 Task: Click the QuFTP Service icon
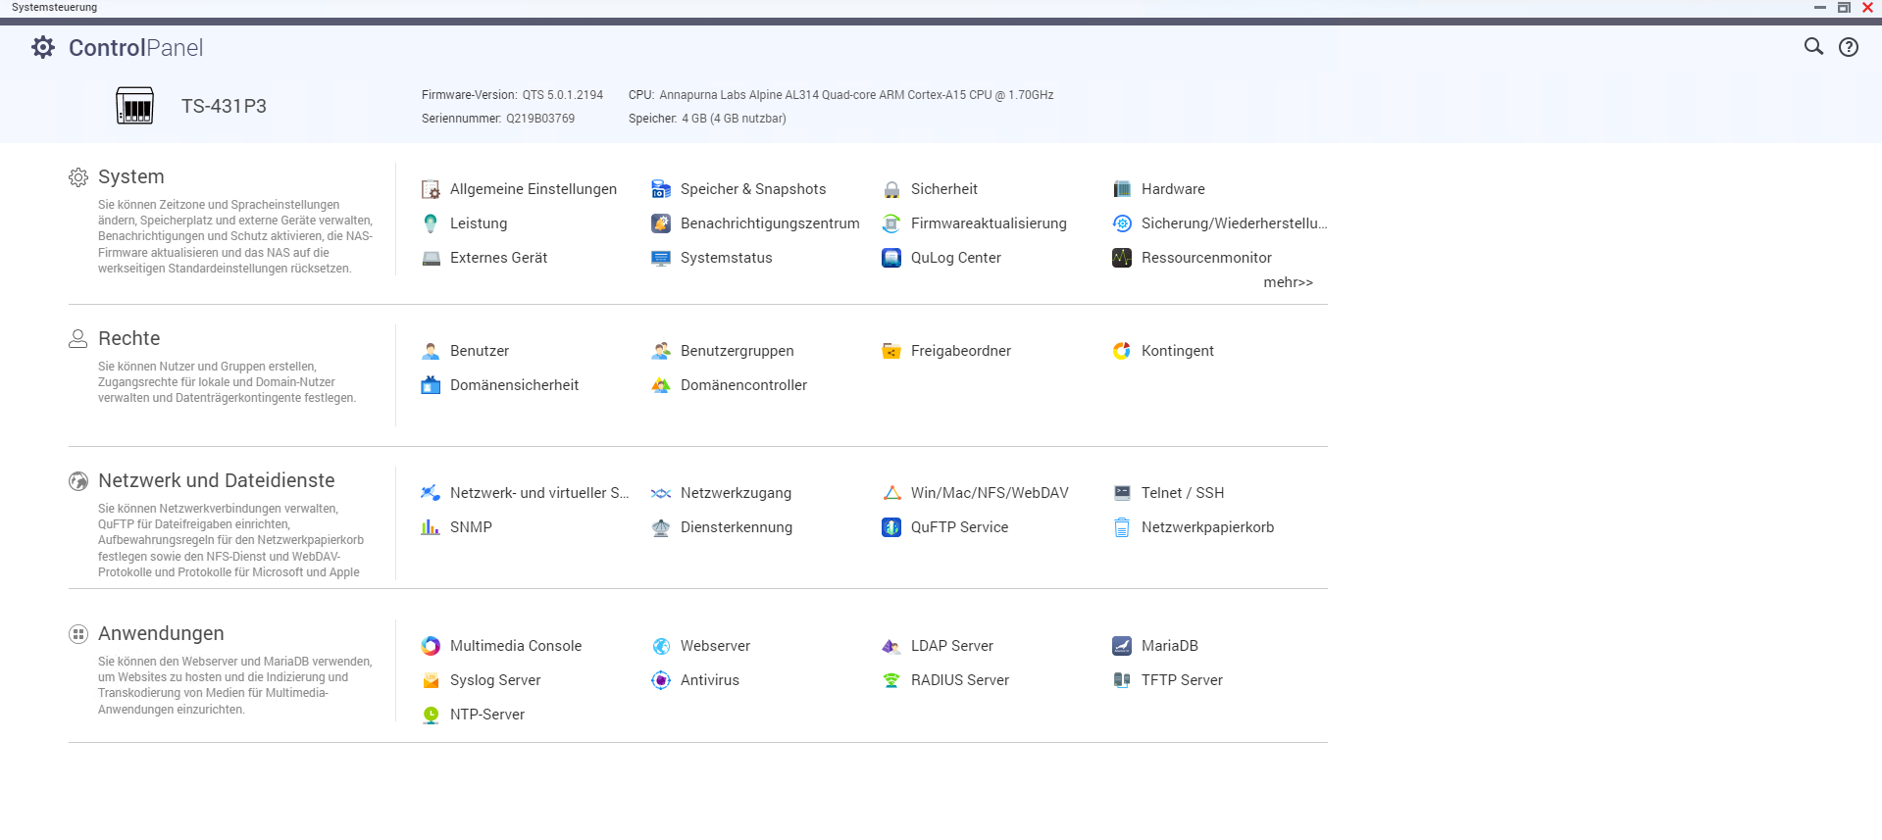(891, 527)
